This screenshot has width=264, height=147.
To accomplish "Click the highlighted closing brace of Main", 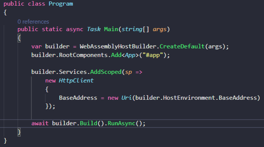I will pos(19,132).
